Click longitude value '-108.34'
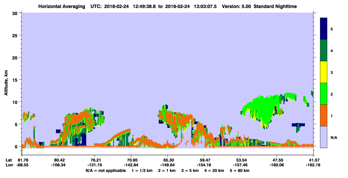 click(58, 165)
